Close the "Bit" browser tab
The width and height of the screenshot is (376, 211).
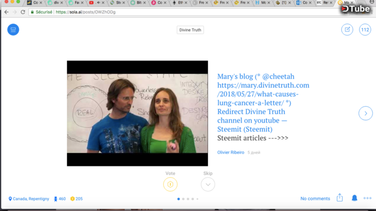145,2
